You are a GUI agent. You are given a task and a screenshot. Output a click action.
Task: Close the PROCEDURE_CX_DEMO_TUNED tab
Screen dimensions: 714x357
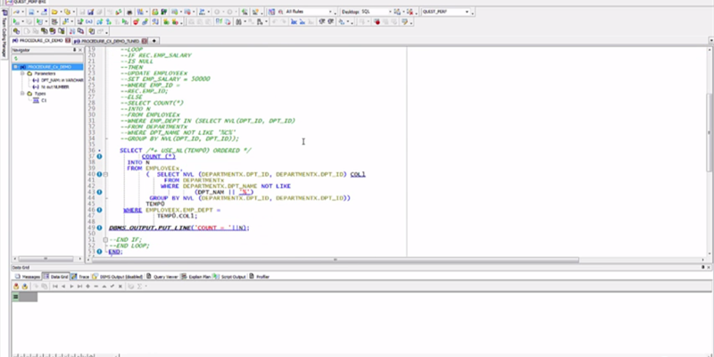click(145, 41)
